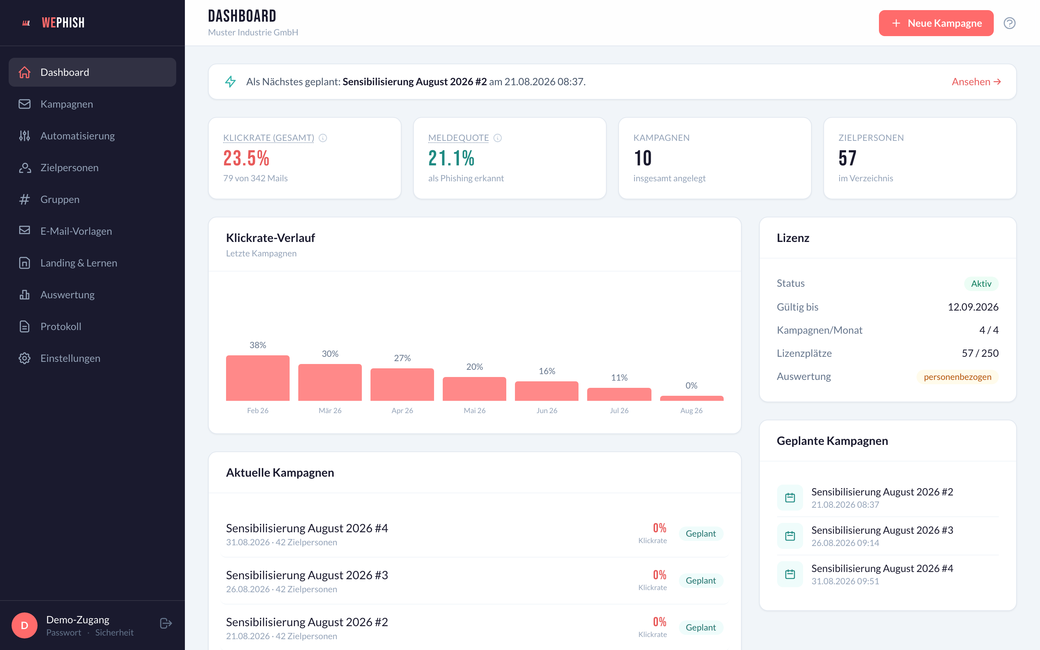Open campaign Sensibilisierung August 2026 #4 row
Image resolution: width=1040 pixels, height=650 pixels.
coord(474,534)
